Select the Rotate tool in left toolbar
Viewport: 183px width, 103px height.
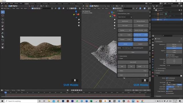point(3,22)
